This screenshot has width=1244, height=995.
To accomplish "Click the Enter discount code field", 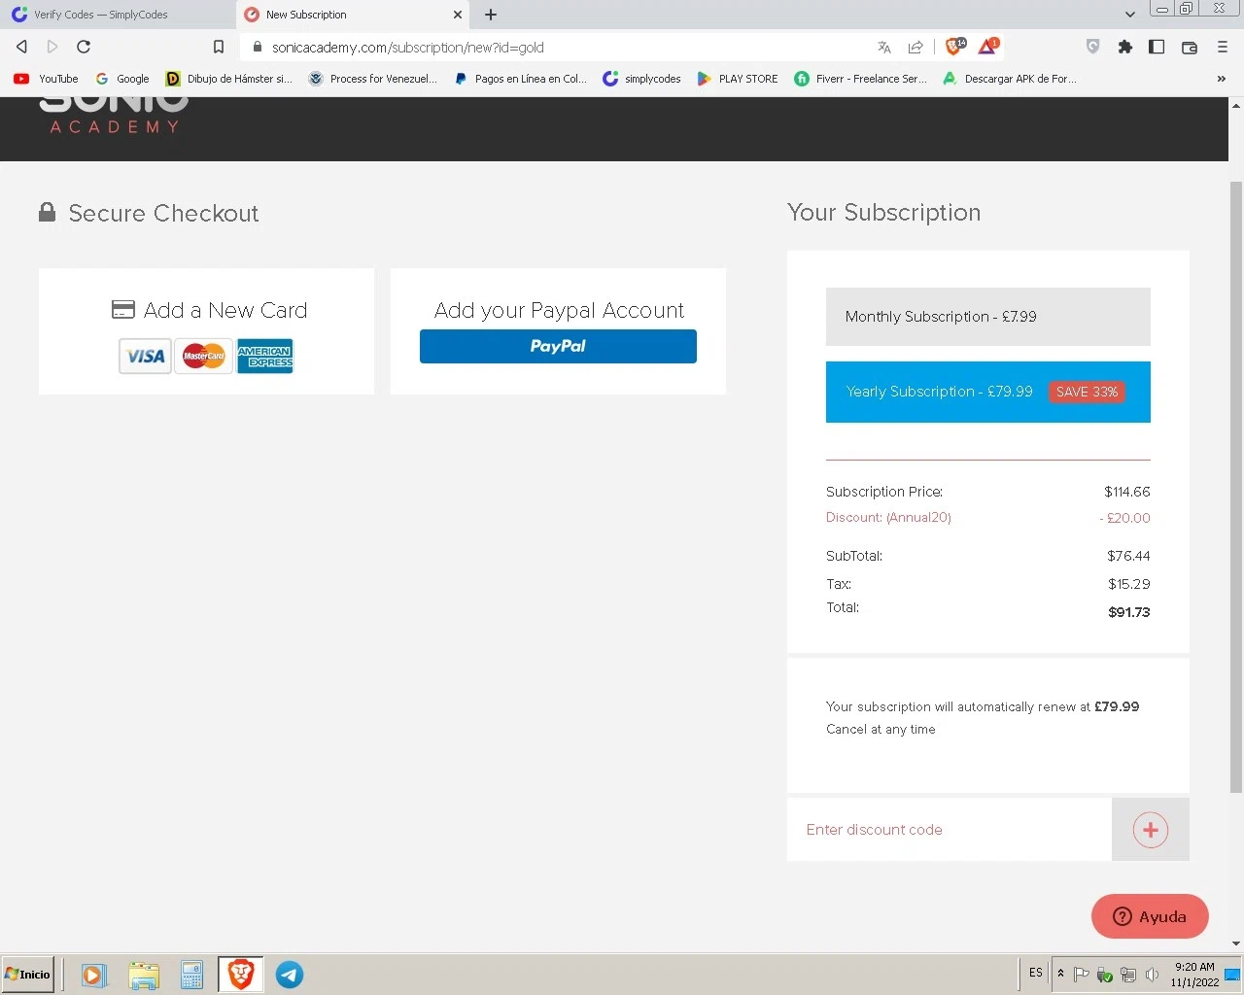I will (x=950, y=830).
